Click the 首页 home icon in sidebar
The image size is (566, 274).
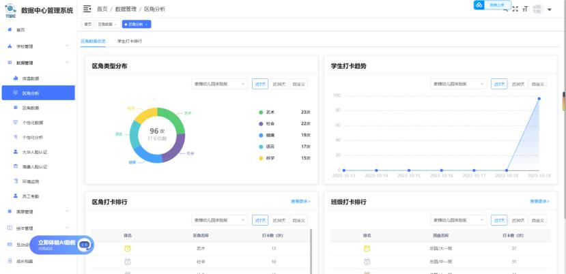[x=10, y=30]
